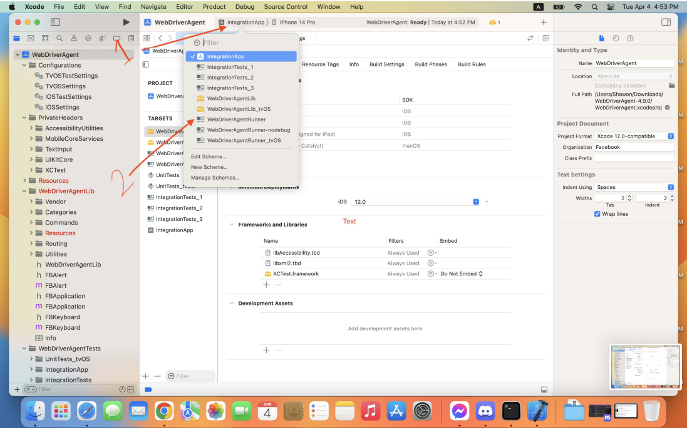The height and width of the screenshot is (428, 687).
Task: Open the test navigator diamond icon
Action: pyautogui.click(x=88, y=39)
